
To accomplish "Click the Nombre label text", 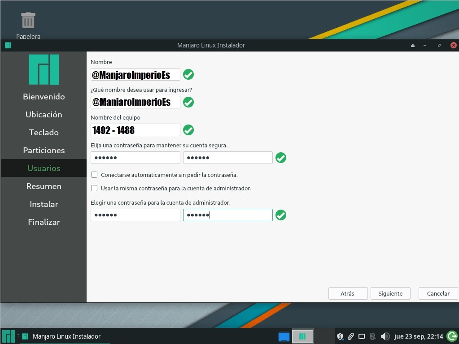I will [101, 62].
